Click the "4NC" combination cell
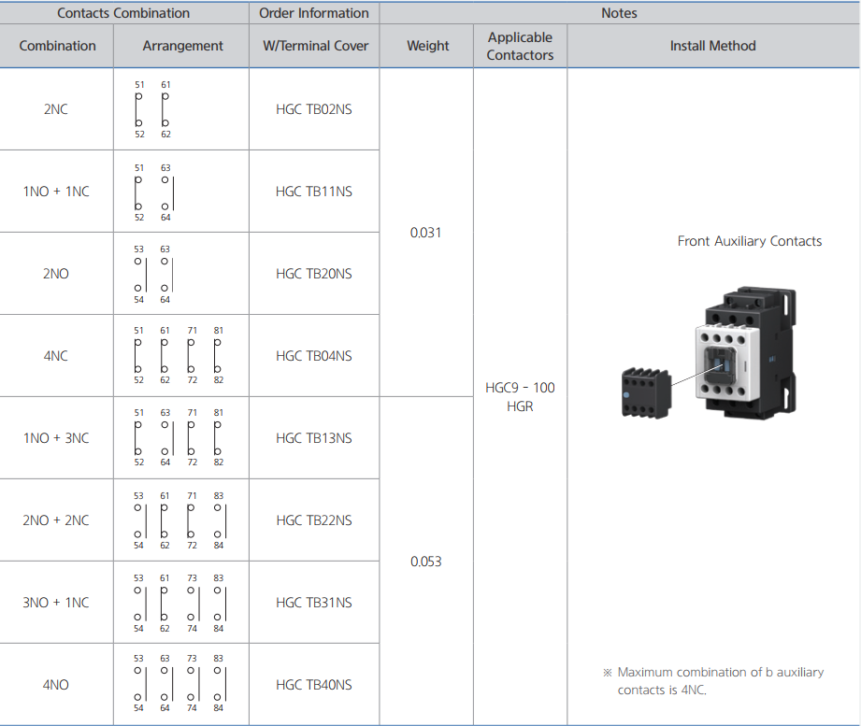This screenshot has width=861, height=726. pos(56,356)
